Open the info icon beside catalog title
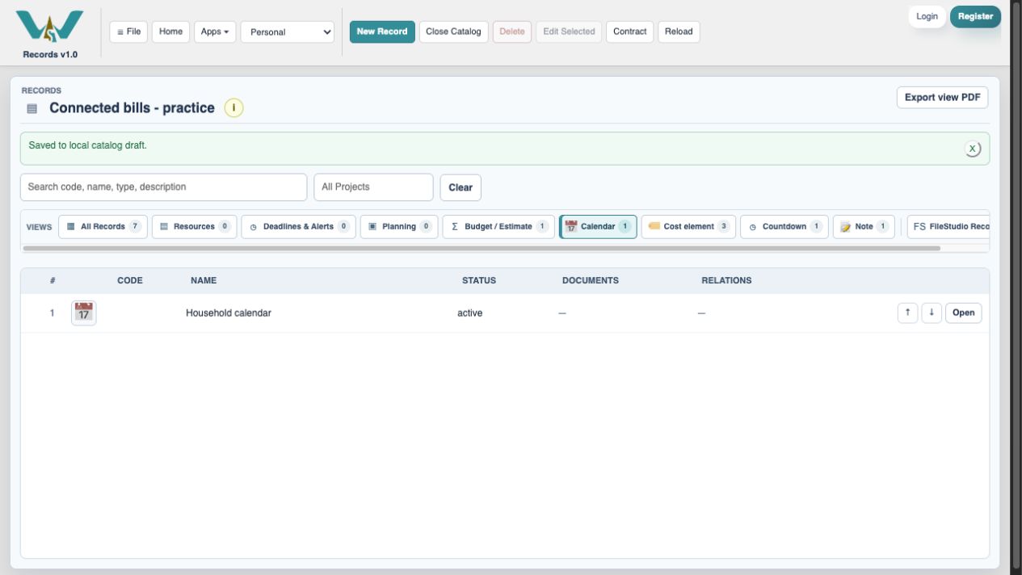 point(234,108)
